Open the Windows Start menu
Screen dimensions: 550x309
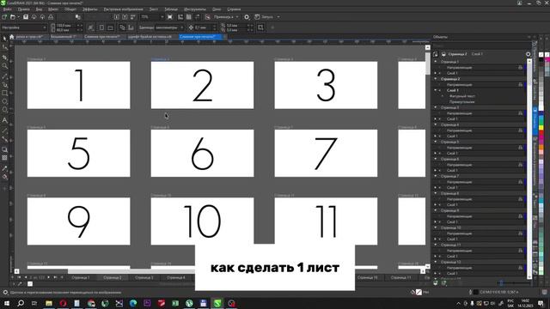click(7, 303)
